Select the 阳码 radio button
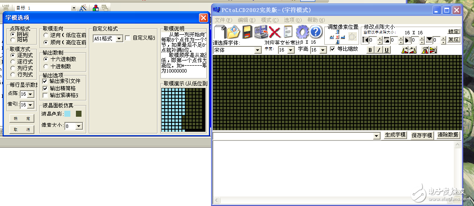Image resolution: width=474 pixels, height=206 pixels. pyautogui.click(x=12, y=39)
